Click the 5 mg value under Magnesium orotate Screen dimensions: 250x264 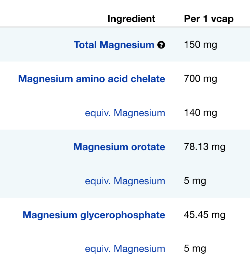195,181
